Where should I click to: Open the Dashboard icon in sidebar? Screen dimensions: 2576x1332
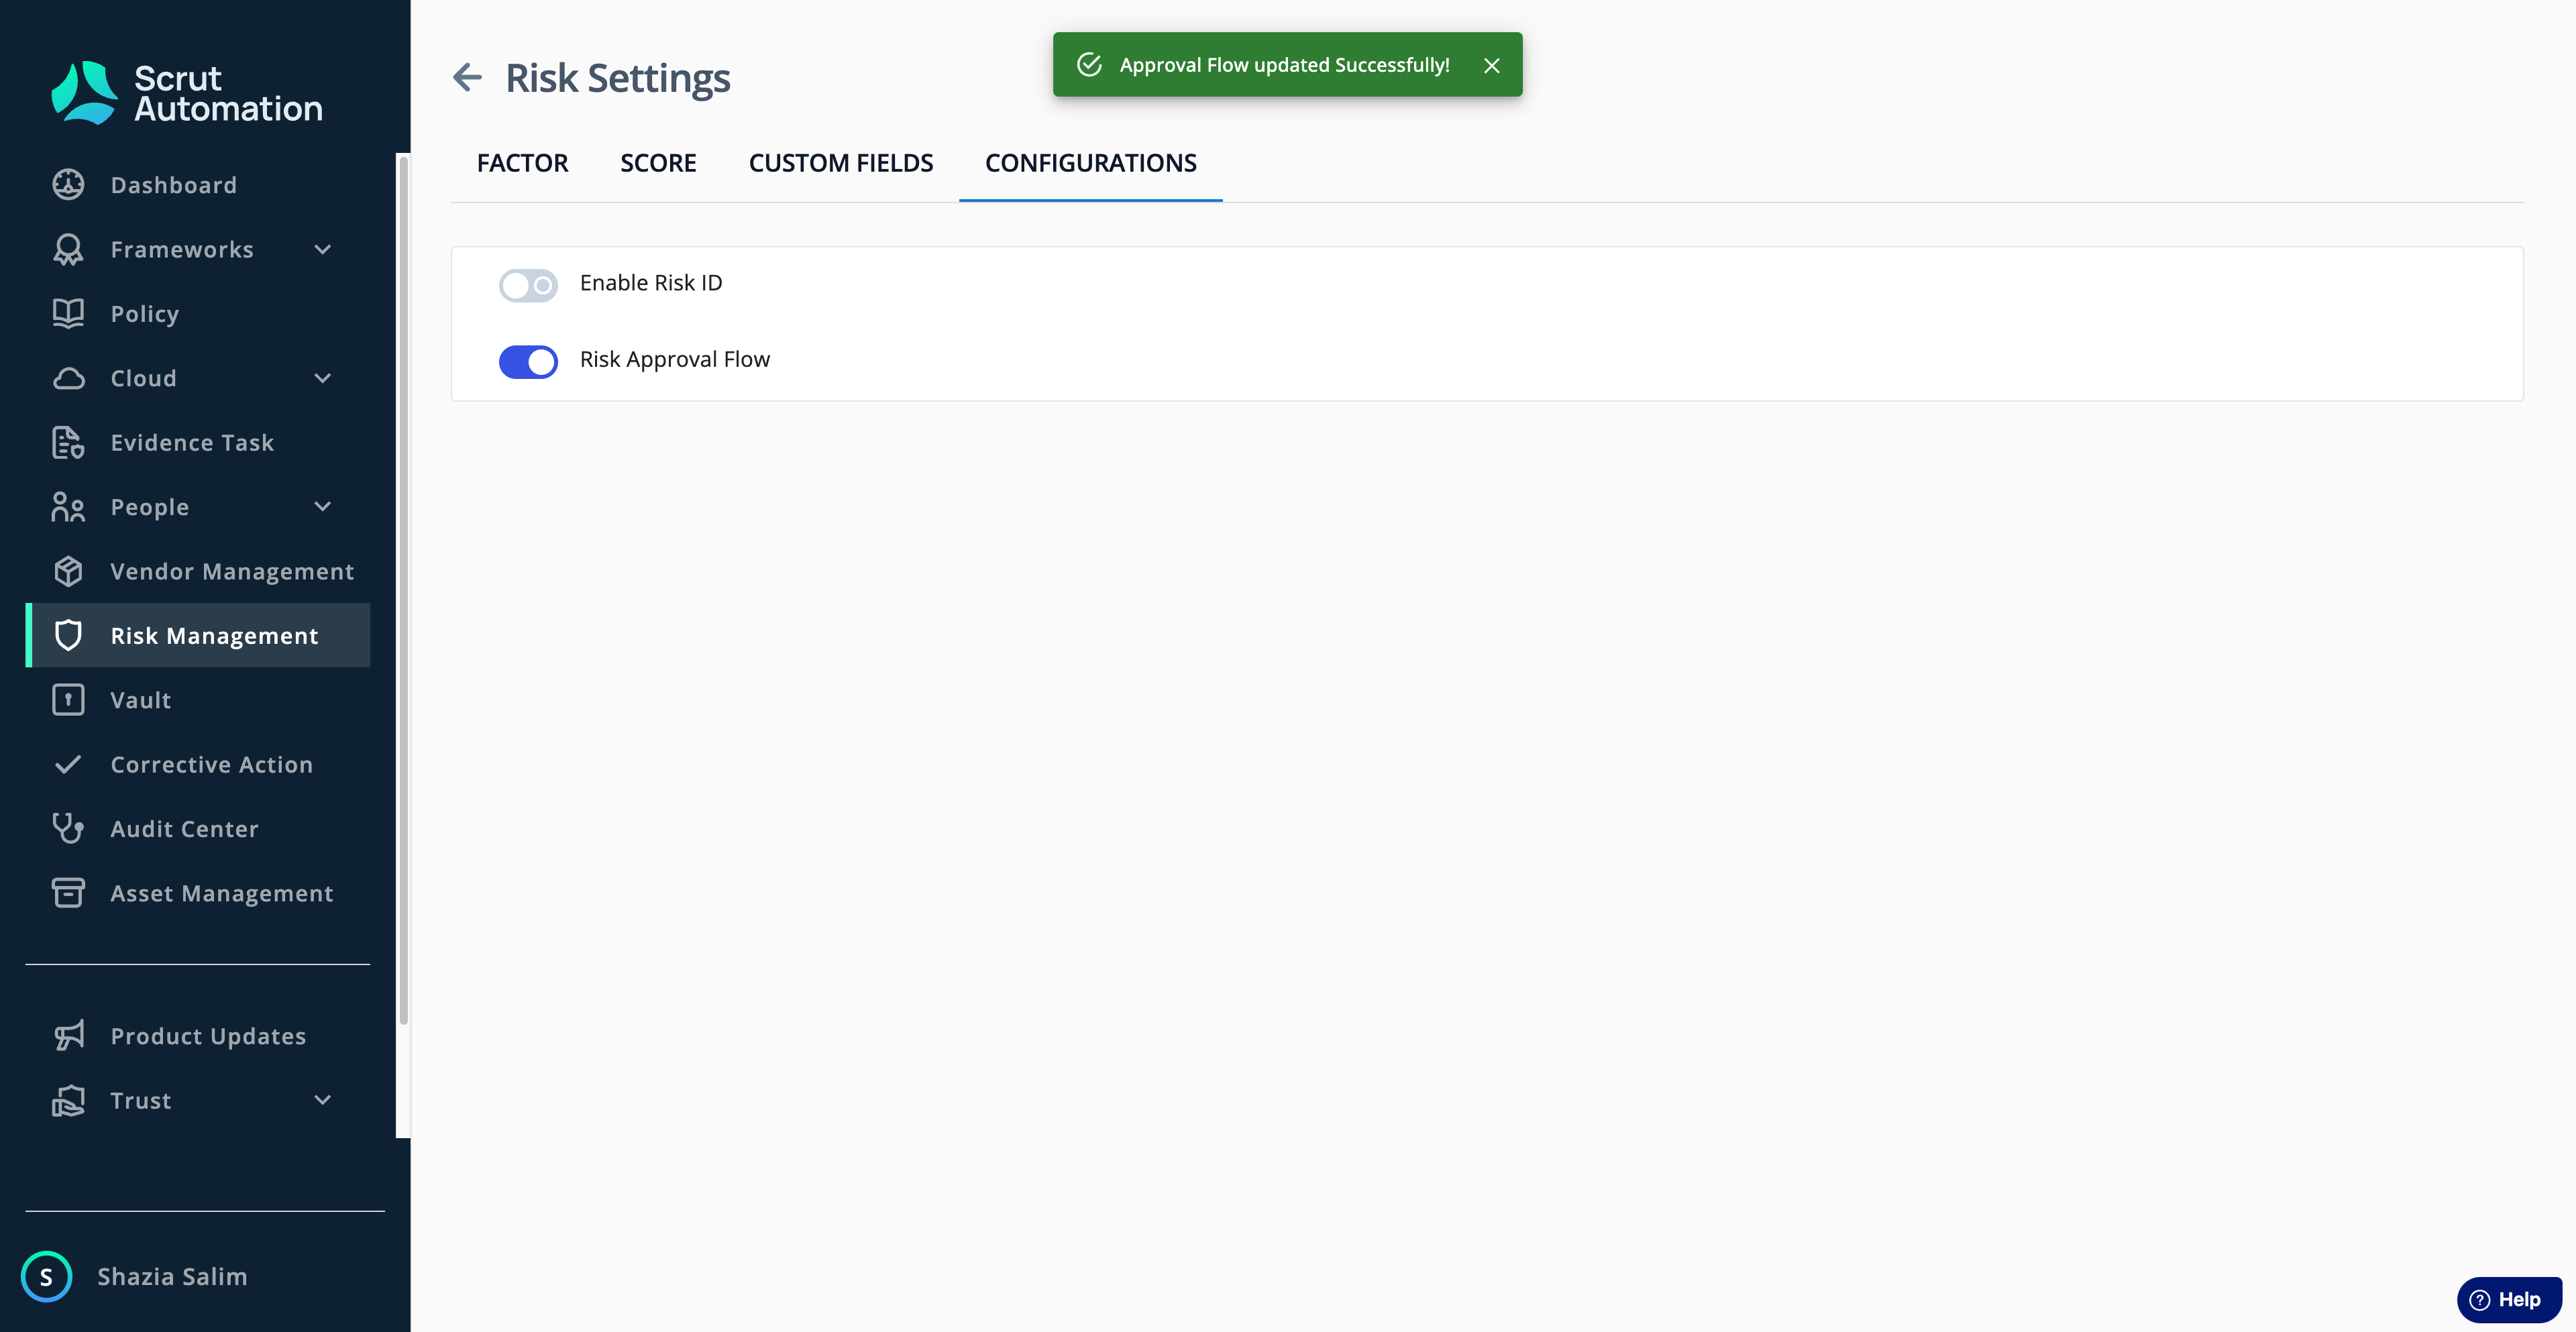tap(68, 185)
